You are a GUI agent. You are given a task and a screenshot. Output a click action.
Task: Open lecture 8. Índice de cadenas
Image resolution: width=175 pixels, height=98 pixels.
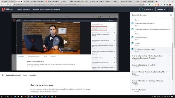pyautogui.click(x=141, y=37)
